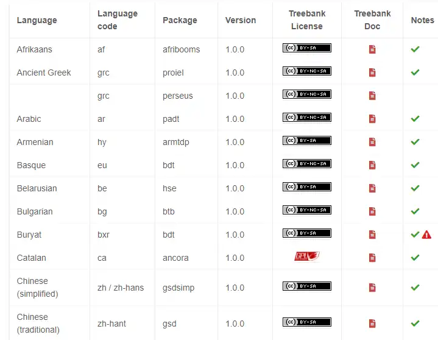Click the Catalan treebank doc icon
This screenshot has height=340, width=438.
[x=372, y=258]
